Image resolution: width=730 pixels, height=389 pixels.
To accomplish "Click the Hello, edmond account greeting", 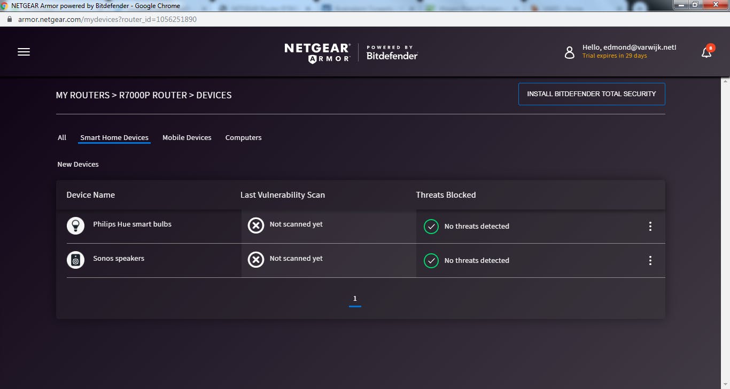I will [x=630, y=47].
